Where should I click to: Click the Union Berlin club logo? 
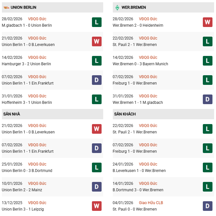[5, 7]
